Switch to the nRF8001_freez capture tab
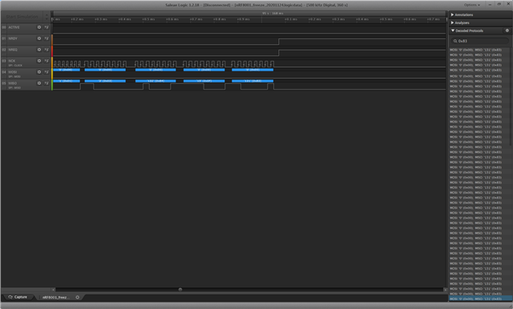This screenshot has width=513, height=309. [56, 297]
